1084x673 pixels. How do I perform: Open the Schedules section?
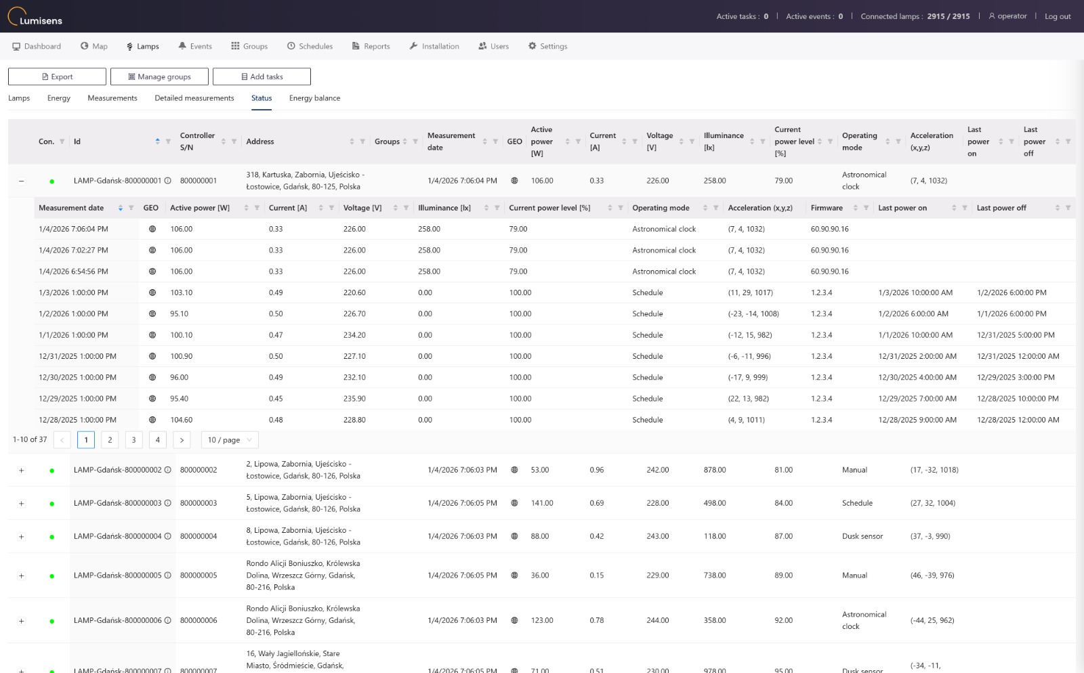click(x=310, y=46)
